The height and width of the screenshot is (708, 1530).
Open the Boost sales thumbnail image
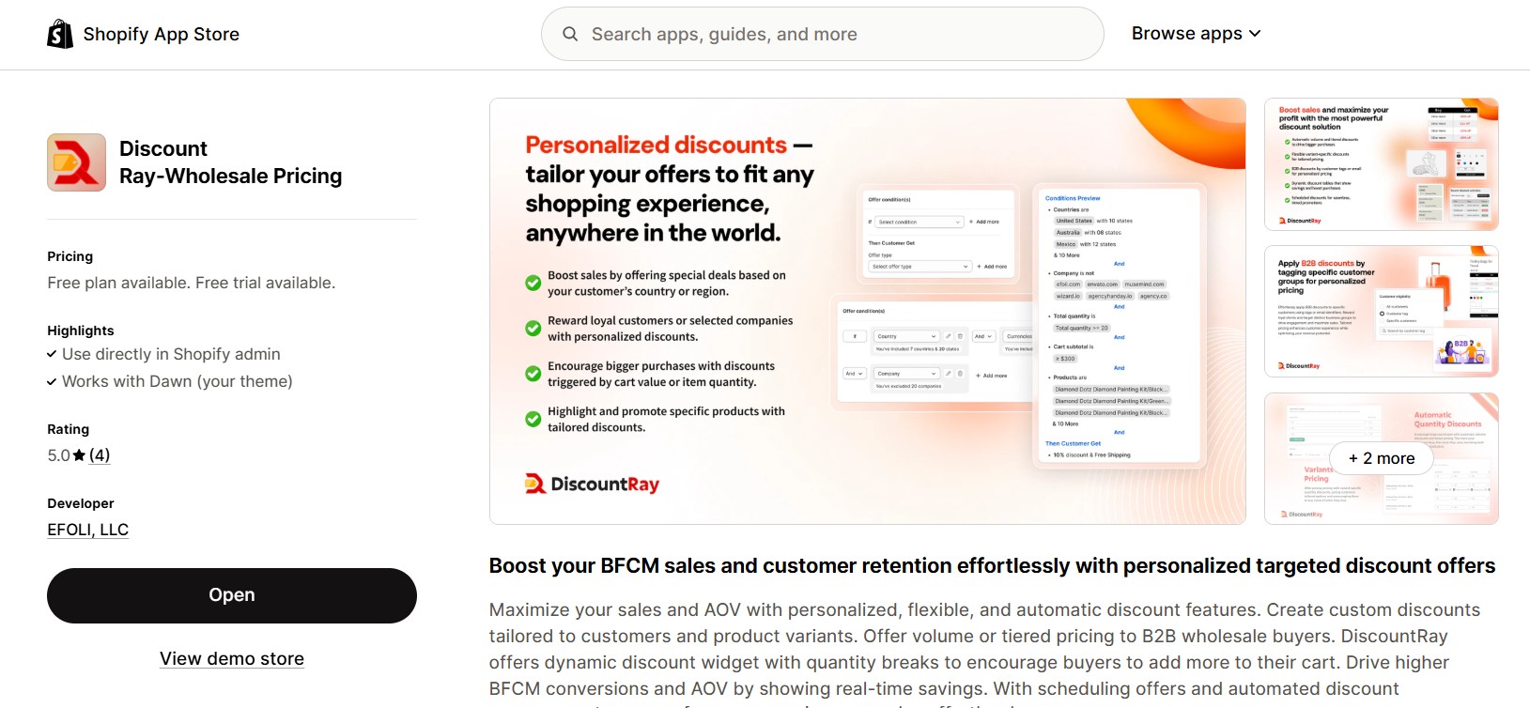coord(1381,164)
